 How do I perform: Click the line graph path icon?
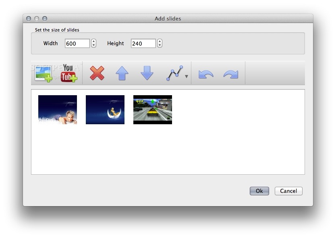click(174, 73)
